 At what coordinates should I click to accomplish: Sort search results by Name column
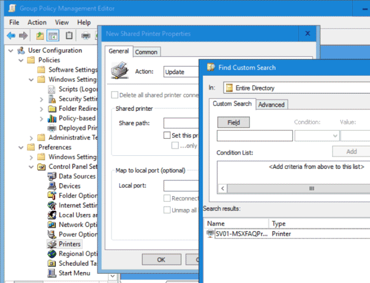pos(237,224)
